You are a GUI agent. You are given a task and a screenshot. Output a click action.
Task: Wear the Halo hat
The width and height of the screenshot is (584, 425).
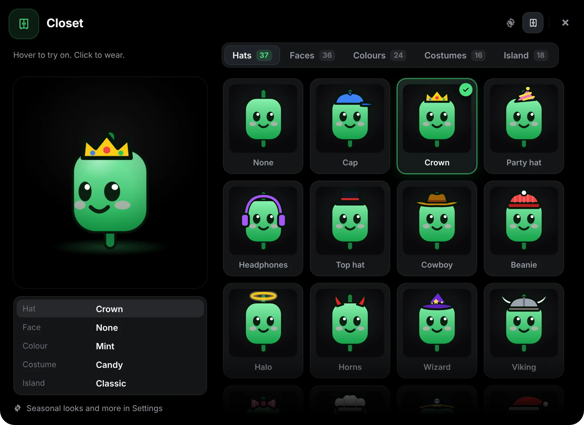[263, 331]
